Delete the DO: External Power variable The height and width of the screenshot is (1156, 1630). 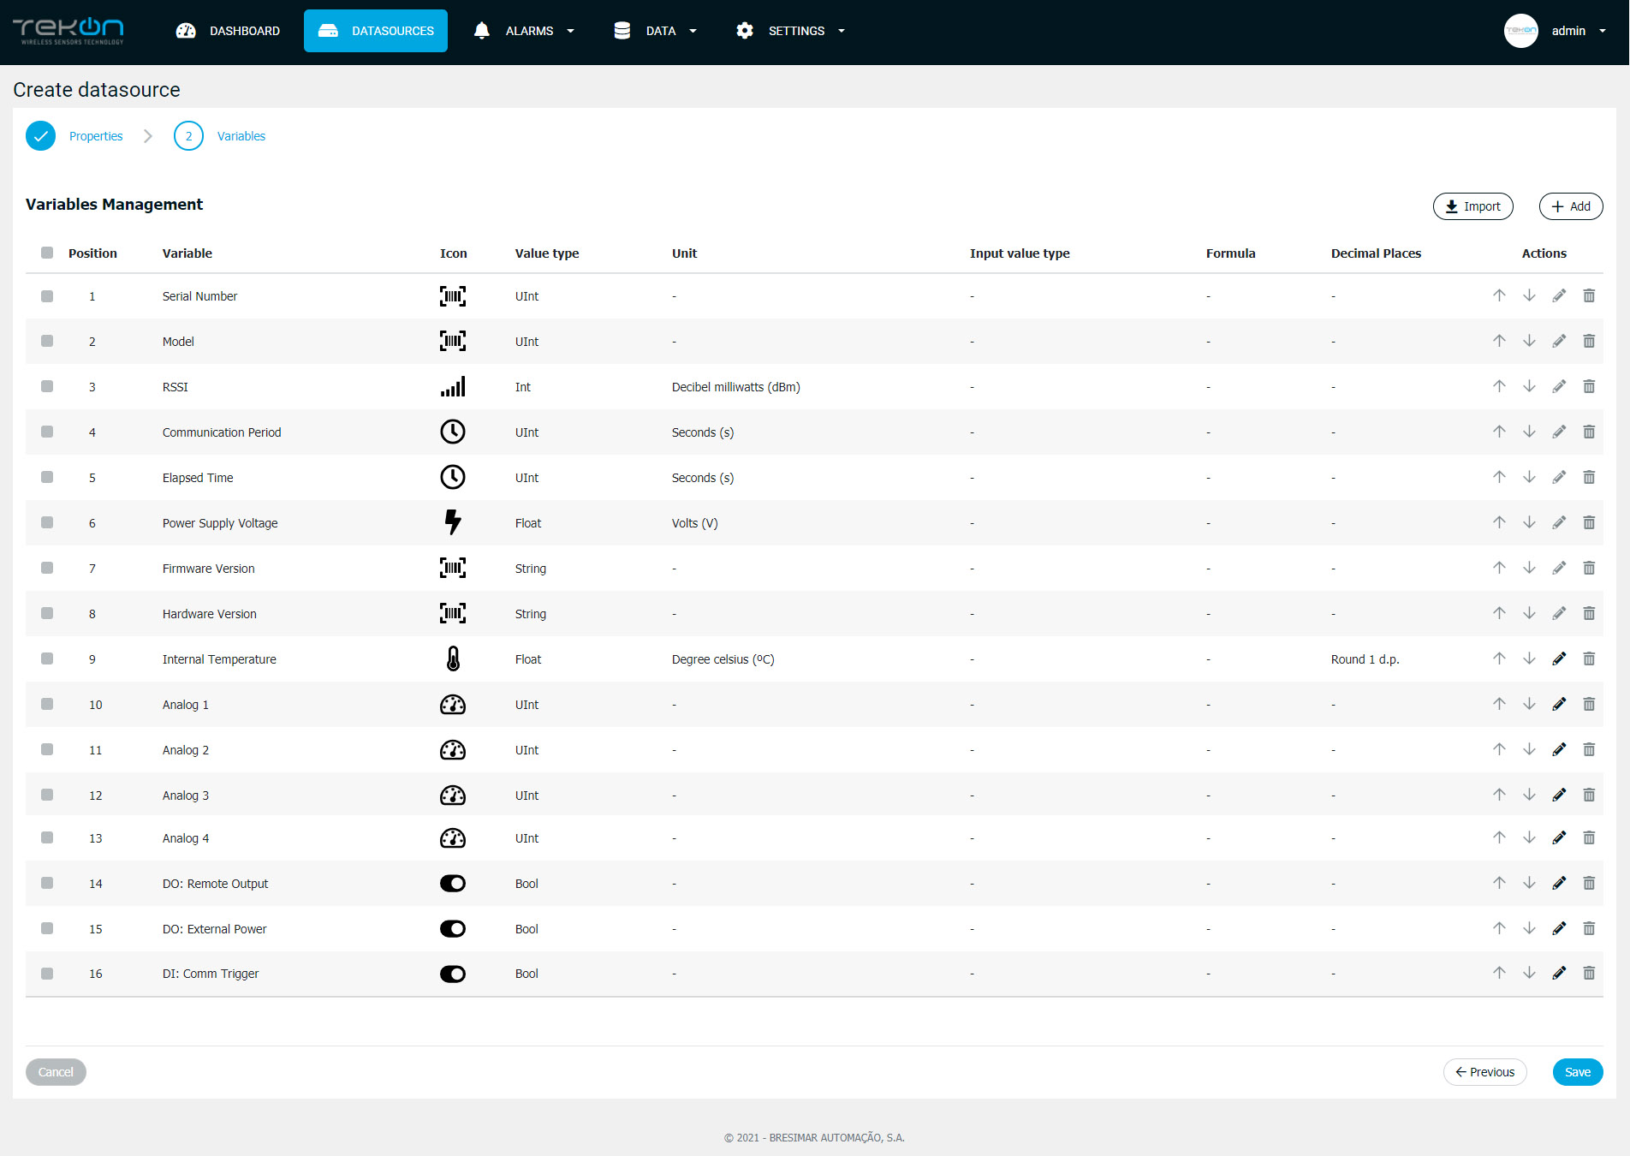pos(1589,928)
